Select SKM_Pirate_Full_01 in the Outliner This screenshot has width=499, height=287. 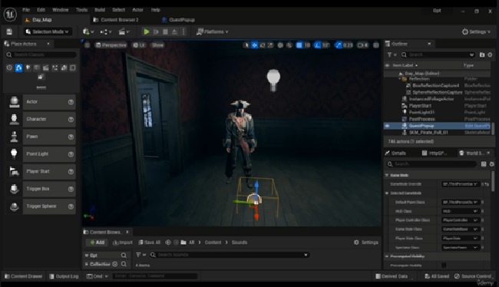(x=428, y=133)
